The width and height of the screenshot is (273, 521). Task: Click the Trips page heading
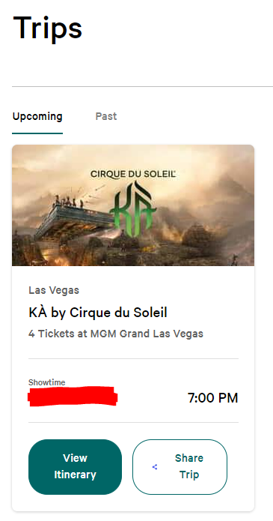pos(47,28)
